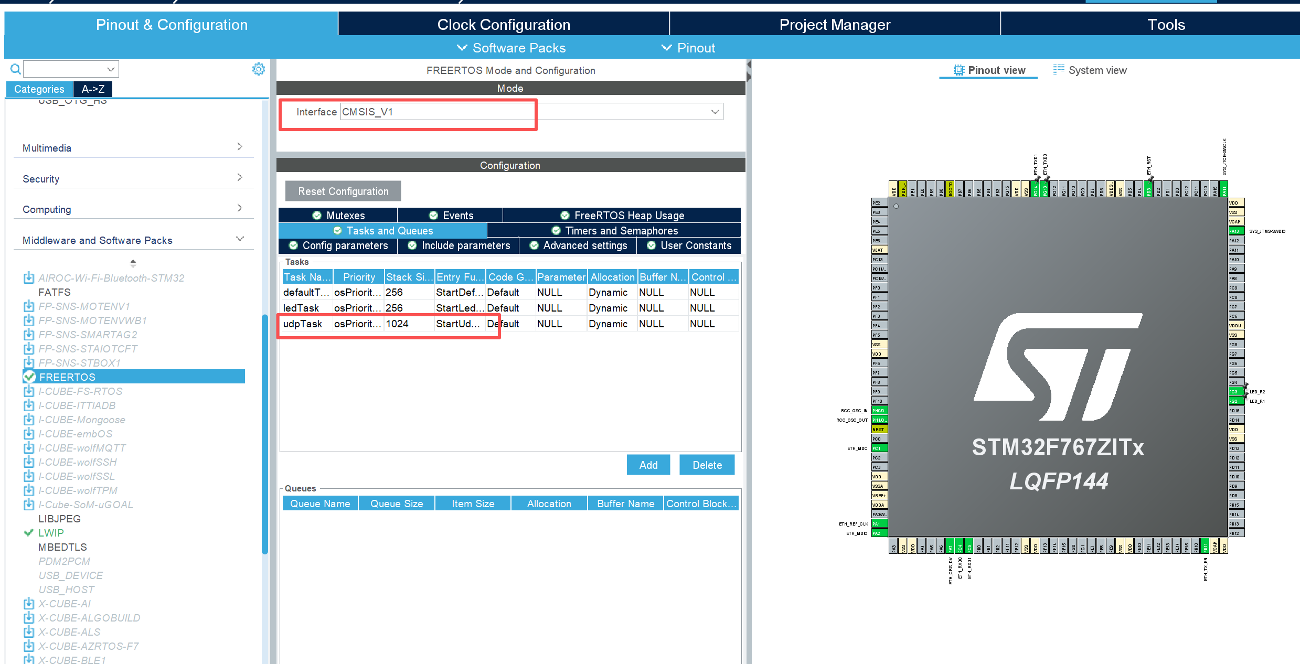Open the Tools tab

(1166, 24)
